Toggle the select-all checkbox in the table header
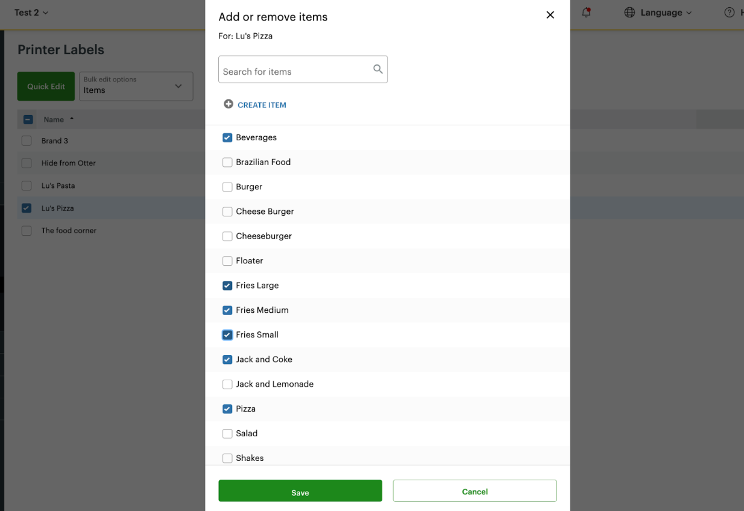 (27, 119)
